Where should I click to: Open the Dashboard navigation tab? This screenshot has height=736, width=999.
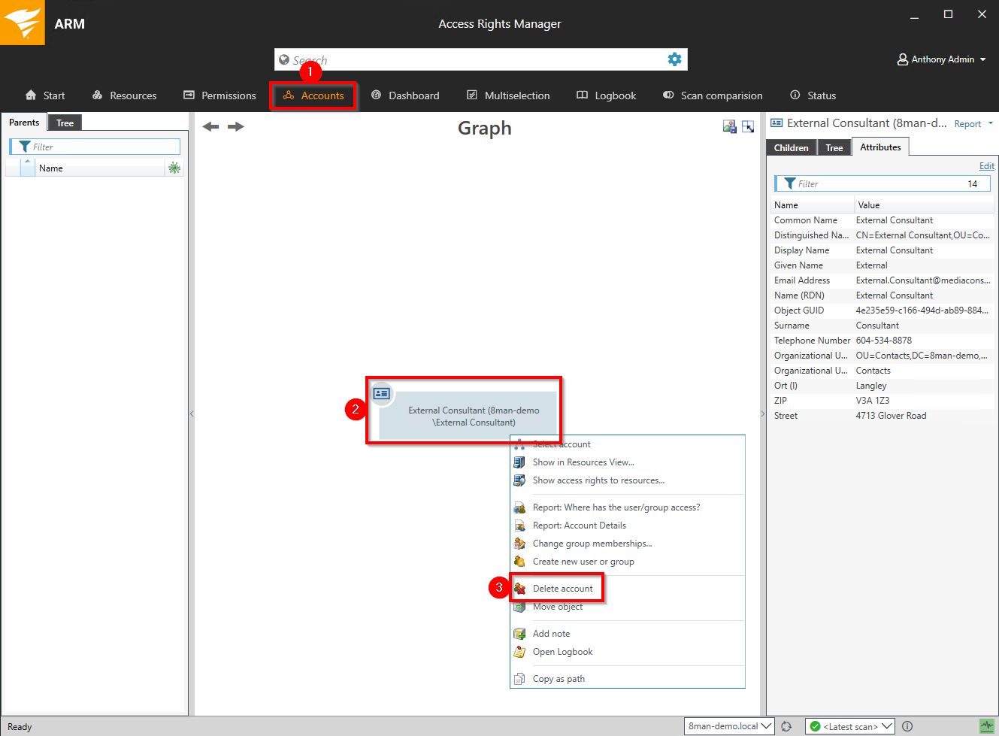406,95
